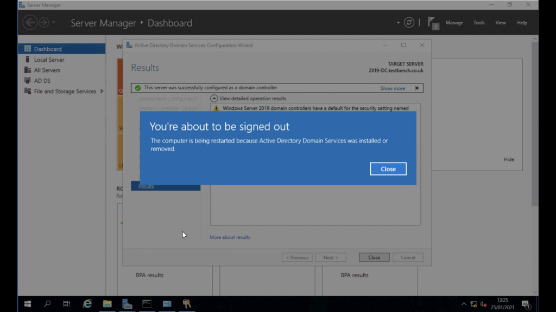Click Close at the wizard's bottom

point(374,257)
